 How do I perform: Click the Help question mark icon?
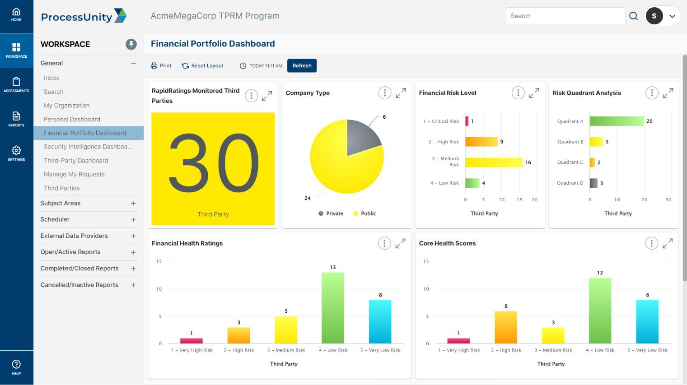pyautogui.click(x=16, y=367)
